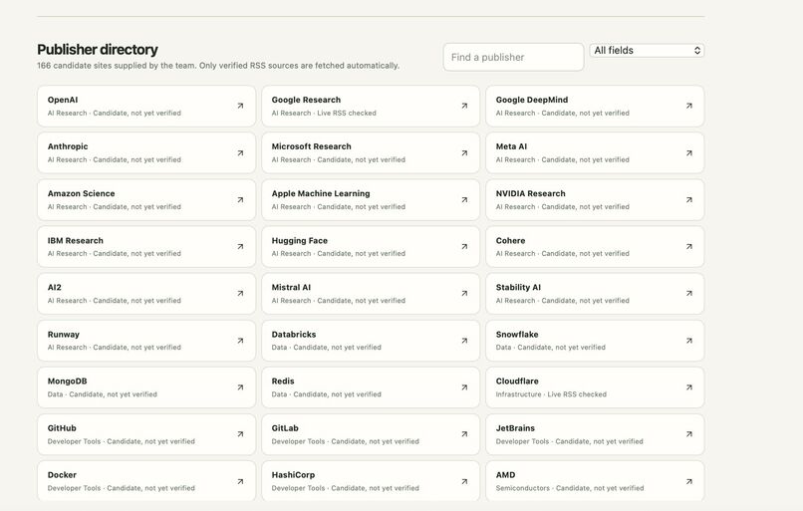Image resolution: width=803 pixels, height=511 pixels.
Task: Open the Meta AI external link arrow
Action: coord(689,153)
